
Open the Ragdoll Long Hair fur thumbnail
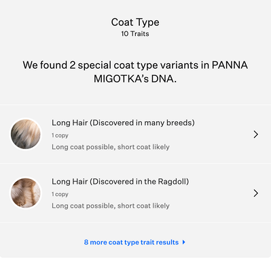click(26, 193)
